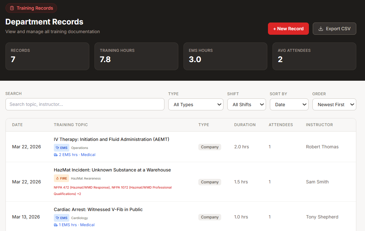This screenshot has height=231, width=365.
Task: Click the clipboard icon in Training Records badge
Action: click(x=12, y=8)
